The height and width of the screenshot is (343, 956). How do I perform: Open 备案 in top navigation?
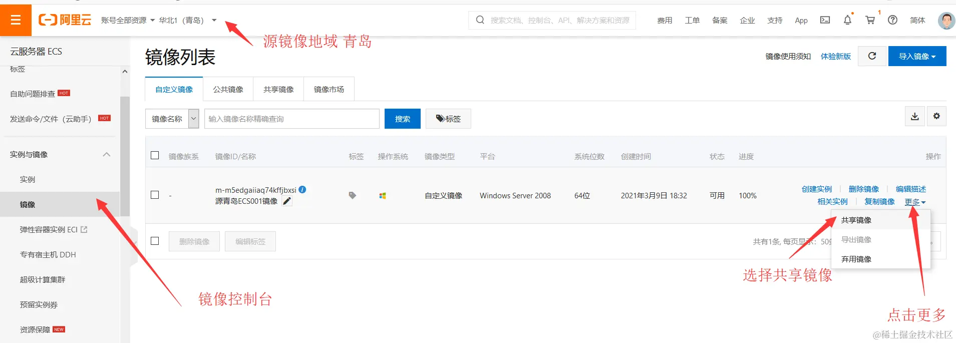click(x=720, y=21)
